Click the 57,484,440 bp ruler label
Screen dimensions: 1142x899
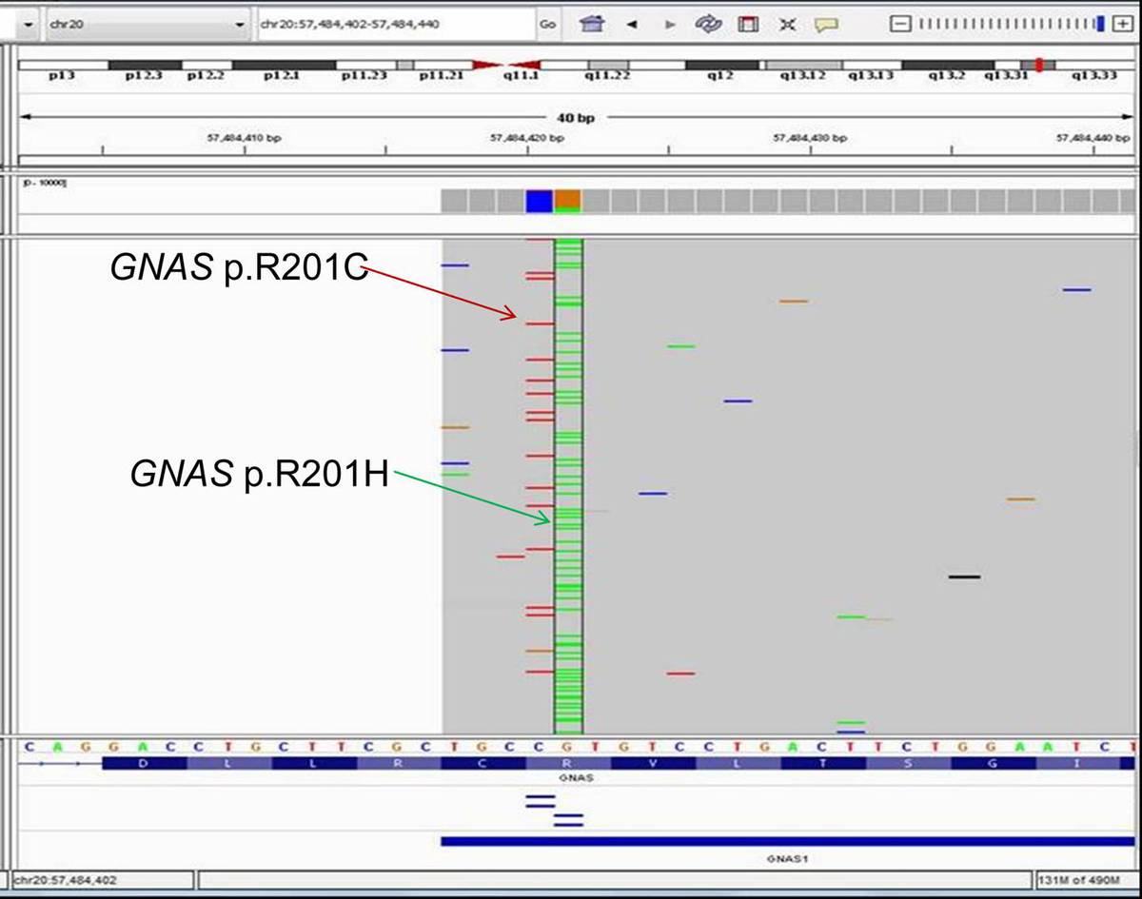pos(1093,138)
